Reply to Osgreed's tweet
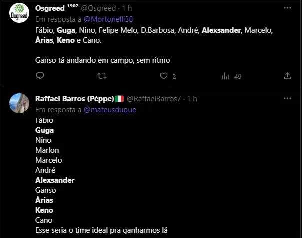Viewport: 302px width, 238px height. coord(40,76)
